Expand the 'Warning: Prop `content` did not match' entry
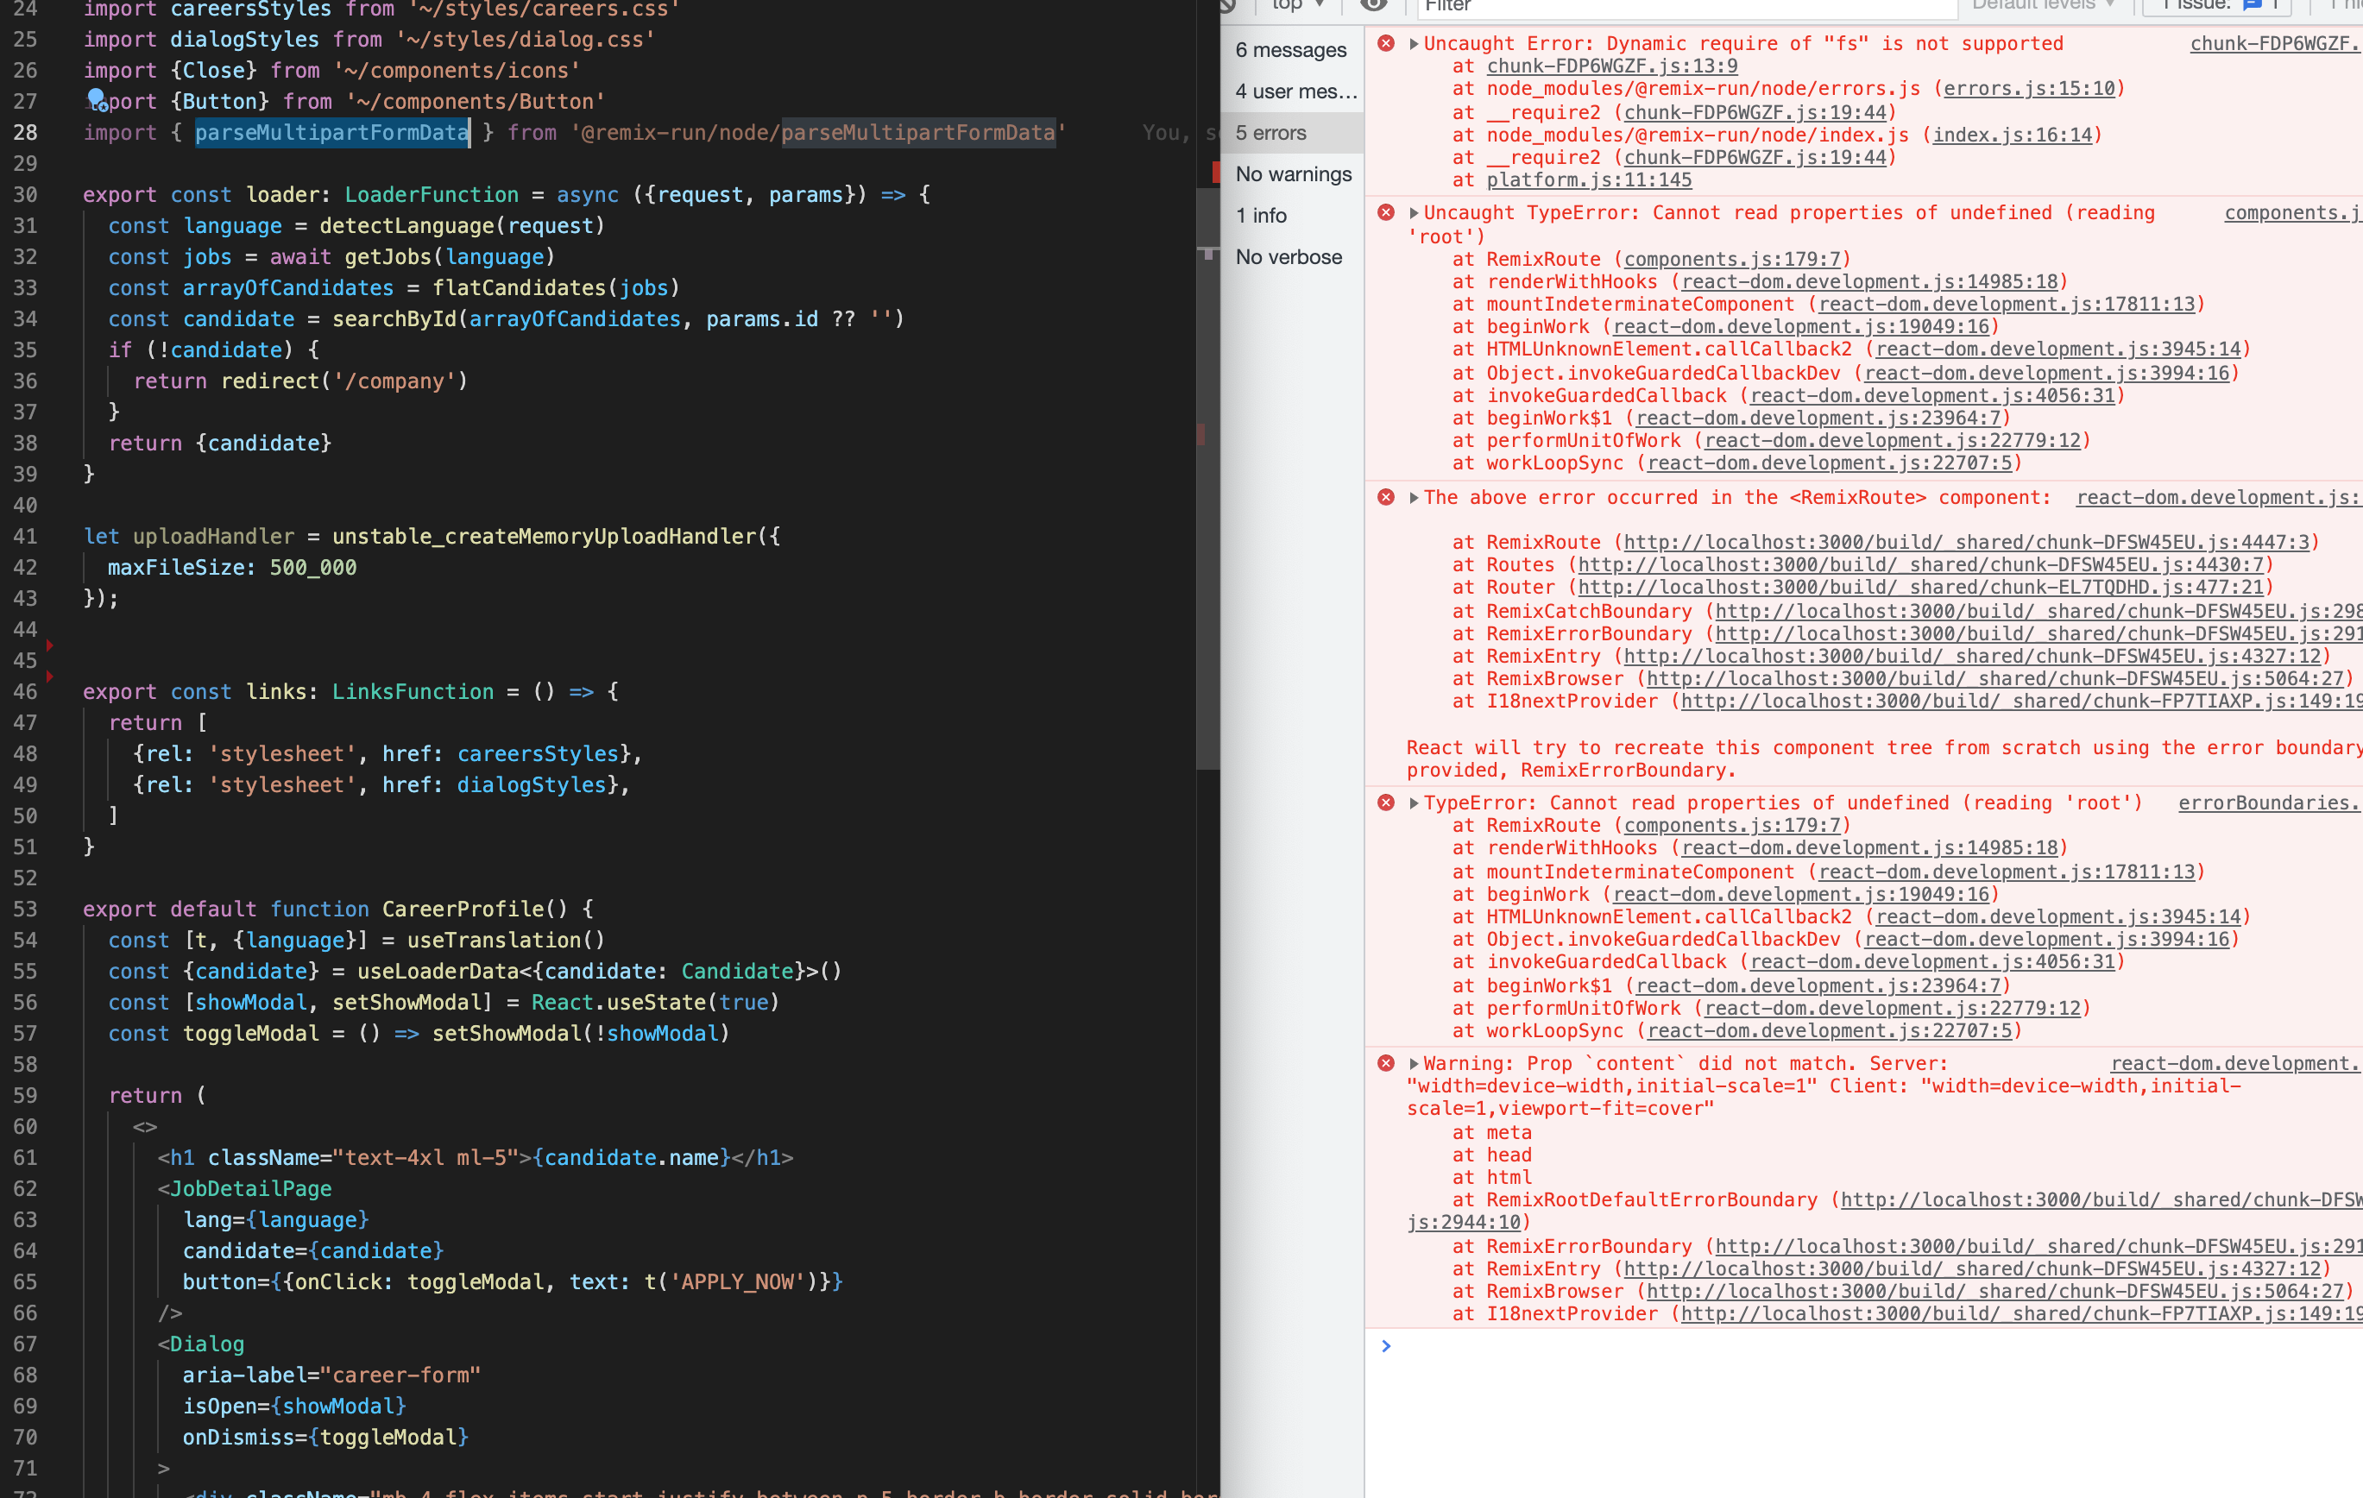This screenshot has height=1498, width=2363. click(x=1413, y=1063)
